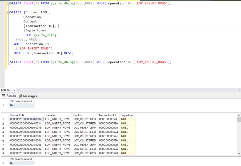Switch to the Results tab
The height and width of the screenshot is (166, 241).
9,96
